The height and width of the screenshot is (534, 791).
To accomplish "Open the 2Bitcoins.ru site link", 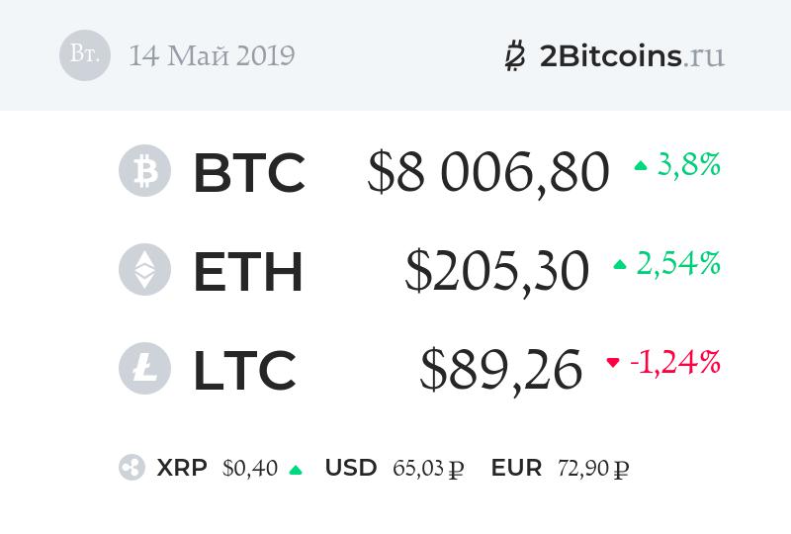I will 632,55.
